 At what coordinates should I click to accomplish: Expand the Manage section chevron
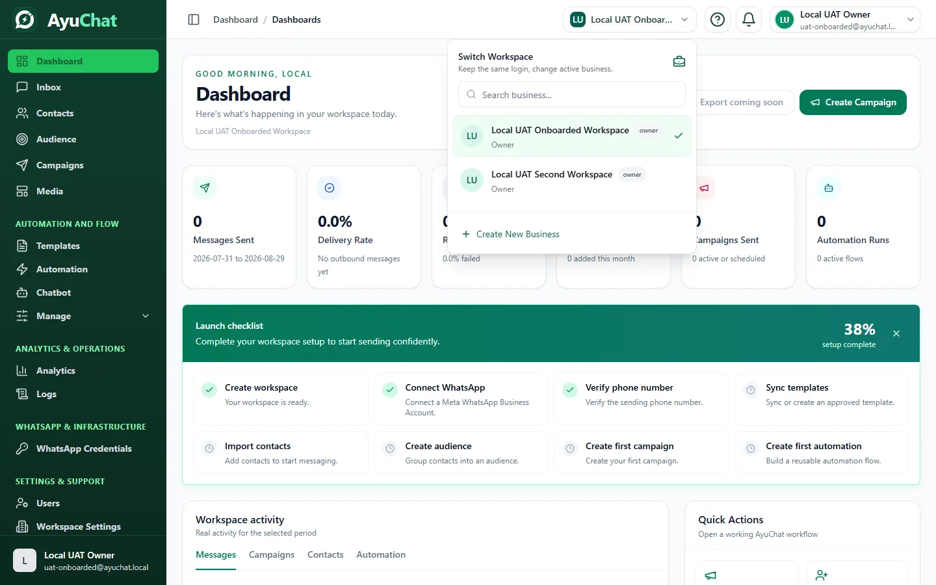pyautogui.click(x=146, y=316)
